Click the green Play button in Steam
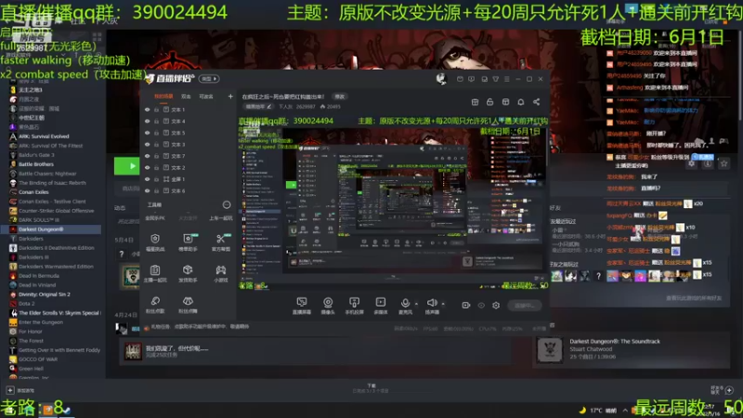743x418 pixels. click(127, 166)
